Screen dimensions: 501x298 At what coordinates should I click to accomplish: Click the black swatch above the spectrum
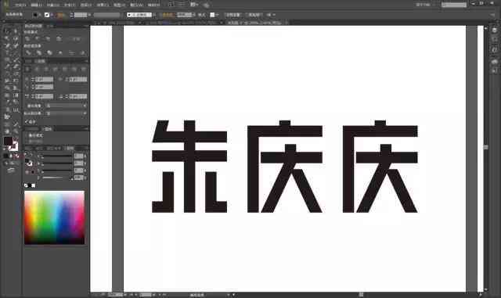(x=30, y=185)
